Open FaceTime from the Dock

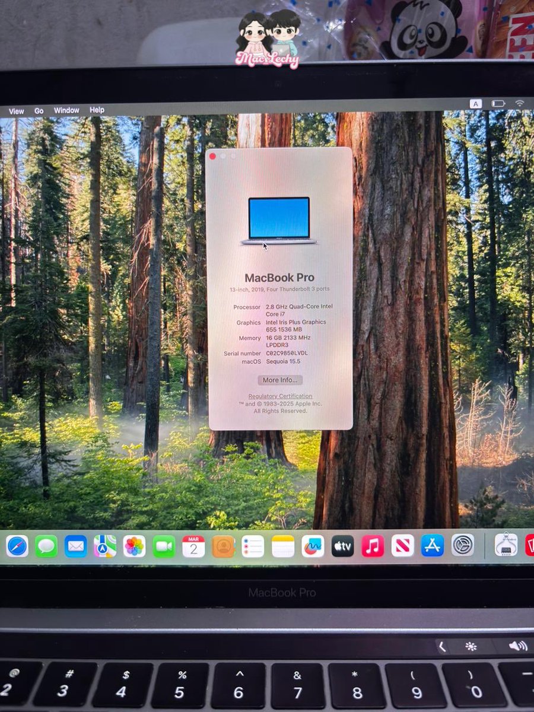tap(164, 546)
